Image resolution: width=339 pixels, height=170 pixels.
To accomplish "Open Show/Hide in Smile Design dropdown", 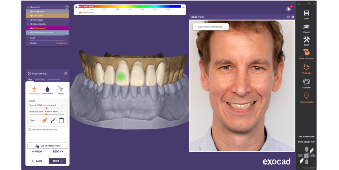I will pyautogui.click(x=211, y=27).
